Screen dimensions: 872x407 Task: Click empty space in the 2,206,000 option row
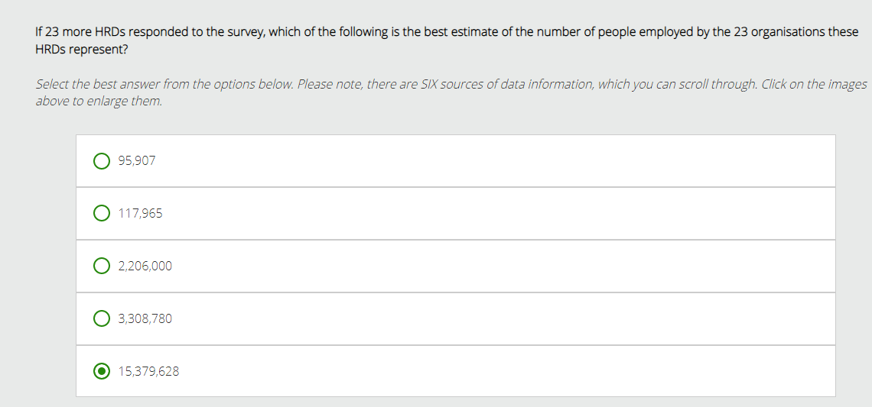tap(497, 266)
